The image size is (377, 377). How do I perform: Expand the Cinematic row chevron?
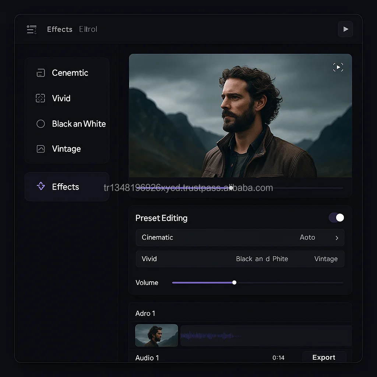337,238
